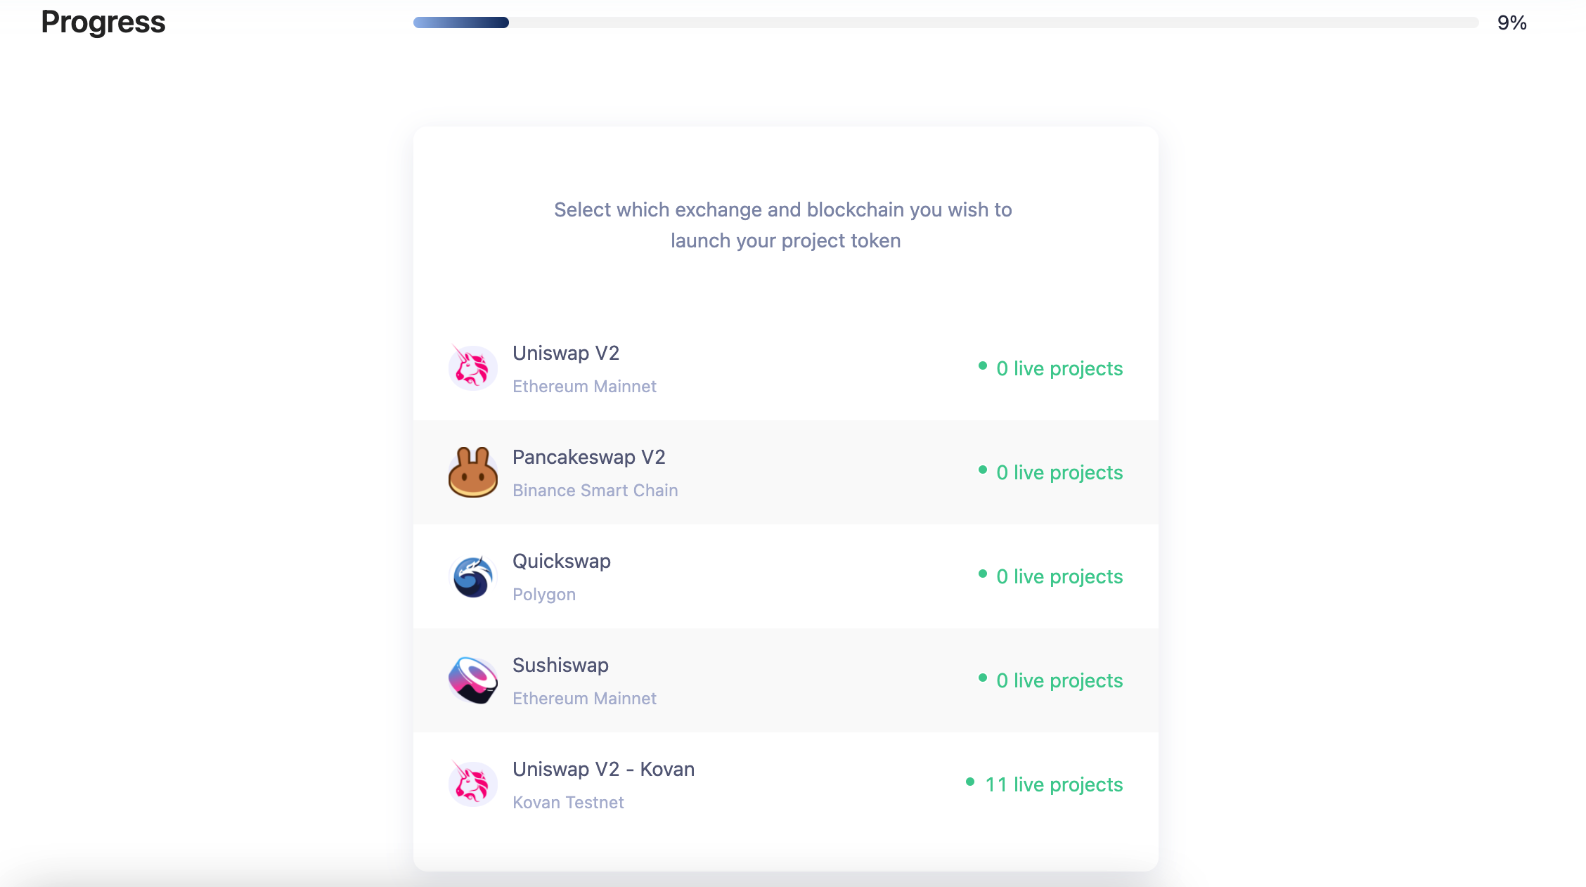The image size is (1586, 887).
Task: Select the Uniswap V2 exchange title
Action: tap(566, 353)
